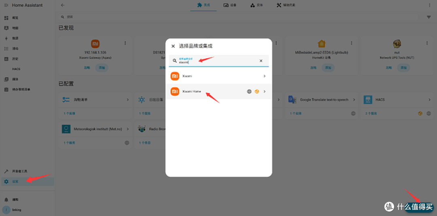Click the orange custom-integration cube in Xiaomi Home row
Screen dimensions: 437x216
tap(257, 91)
